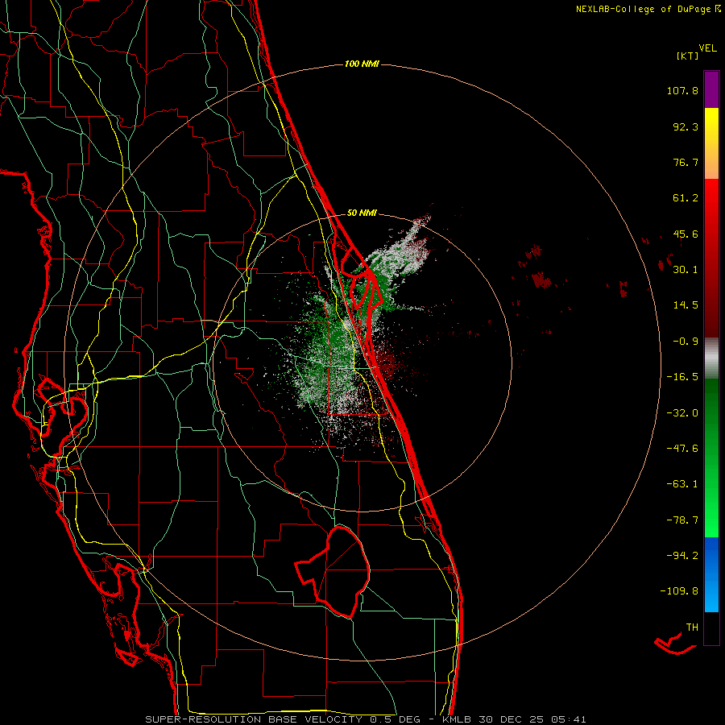
Task: Select the -78.7 value on velocity scale
Action: click(x=682, y=520)
